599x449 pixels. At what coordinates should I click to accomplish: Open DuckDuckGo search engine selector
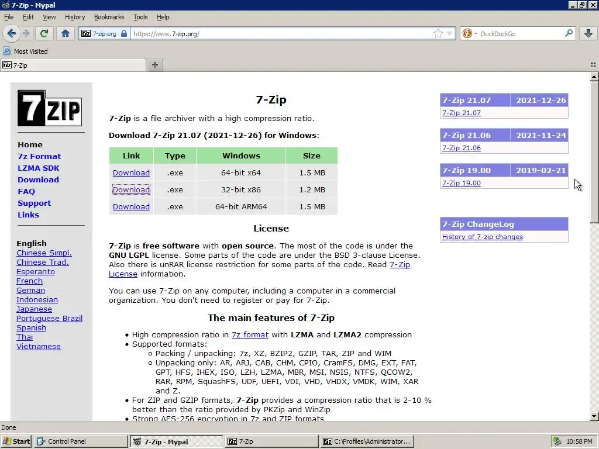470,33
